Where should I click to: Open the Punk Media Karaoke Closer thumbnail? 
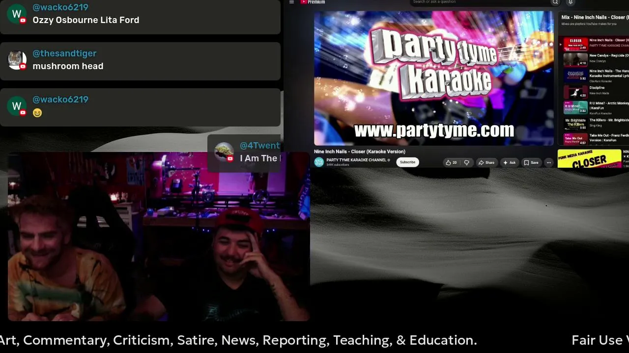click(589, 159)
